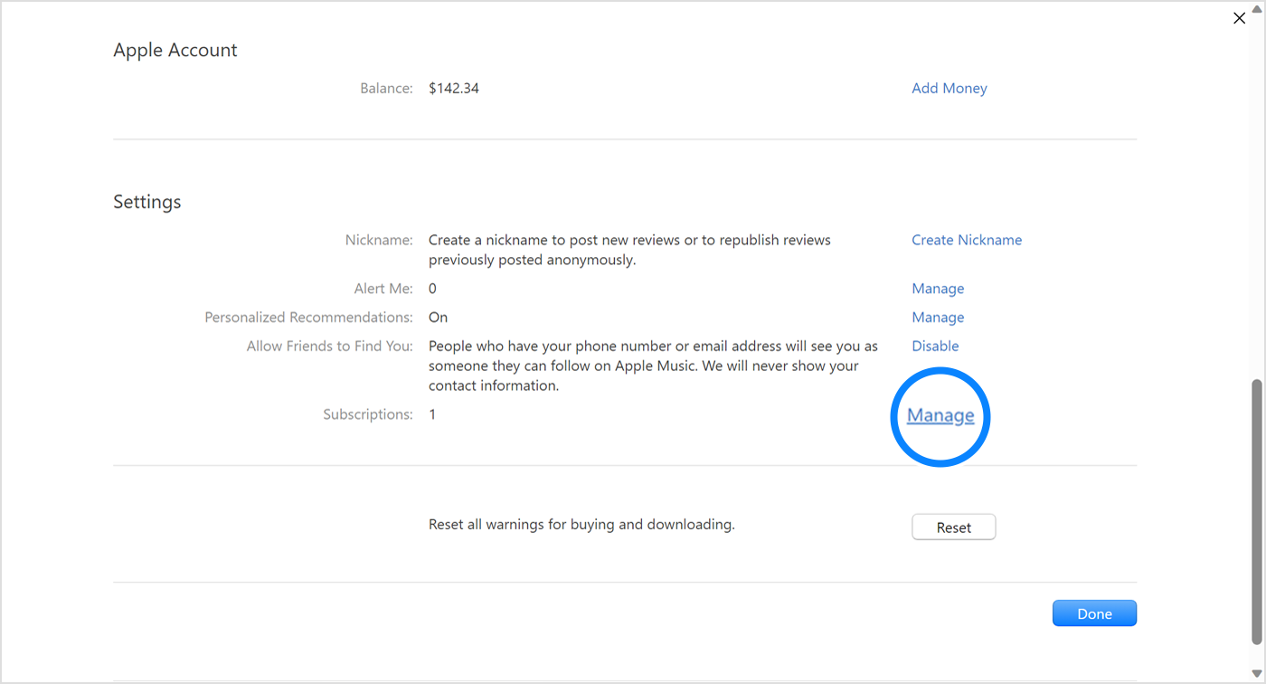Screen dimensions: 1266x684
Task: Close the account settings window
Action: tap(1239, 18)
